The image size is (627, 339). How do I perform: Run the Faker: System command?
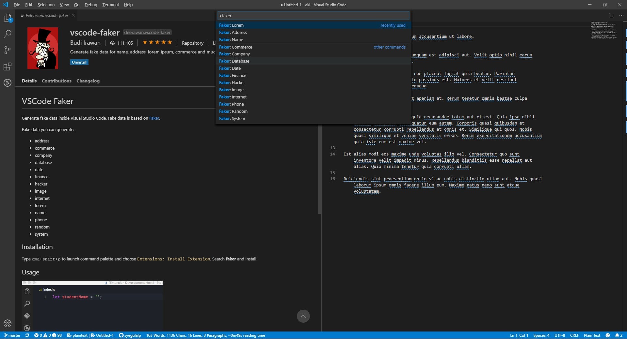click(313, 118)
